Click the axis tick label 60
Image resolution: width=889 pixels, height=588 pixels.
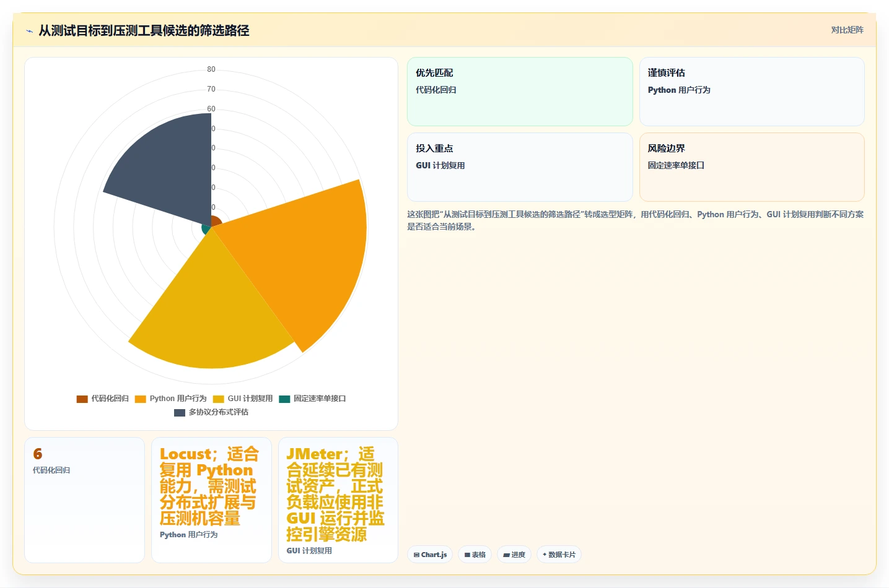pos(211,109)
